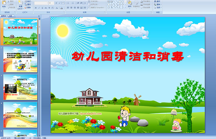Toggle Underline formatting

click(43, 8)
